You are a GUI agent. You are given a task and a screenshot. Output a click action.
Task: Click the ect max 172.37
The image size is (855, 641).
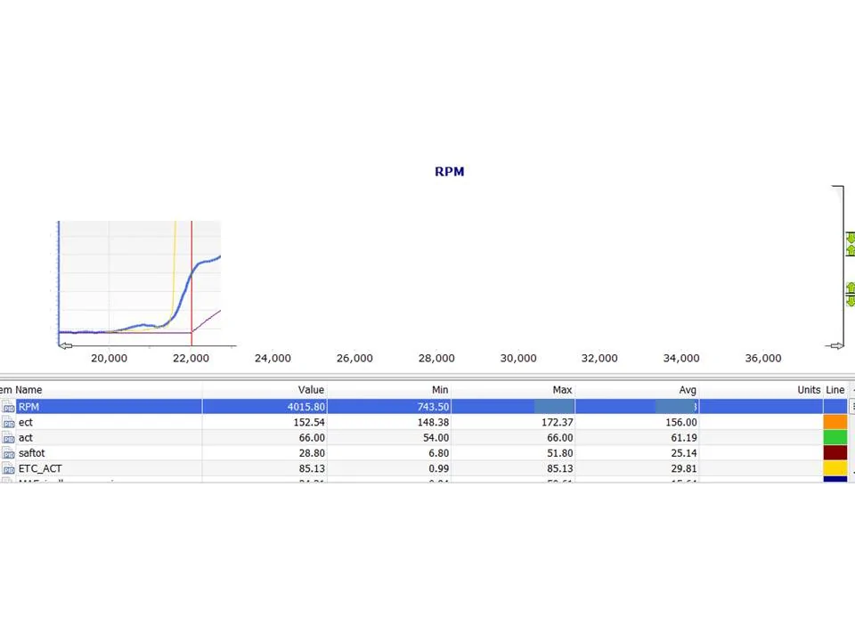point(558,422)
